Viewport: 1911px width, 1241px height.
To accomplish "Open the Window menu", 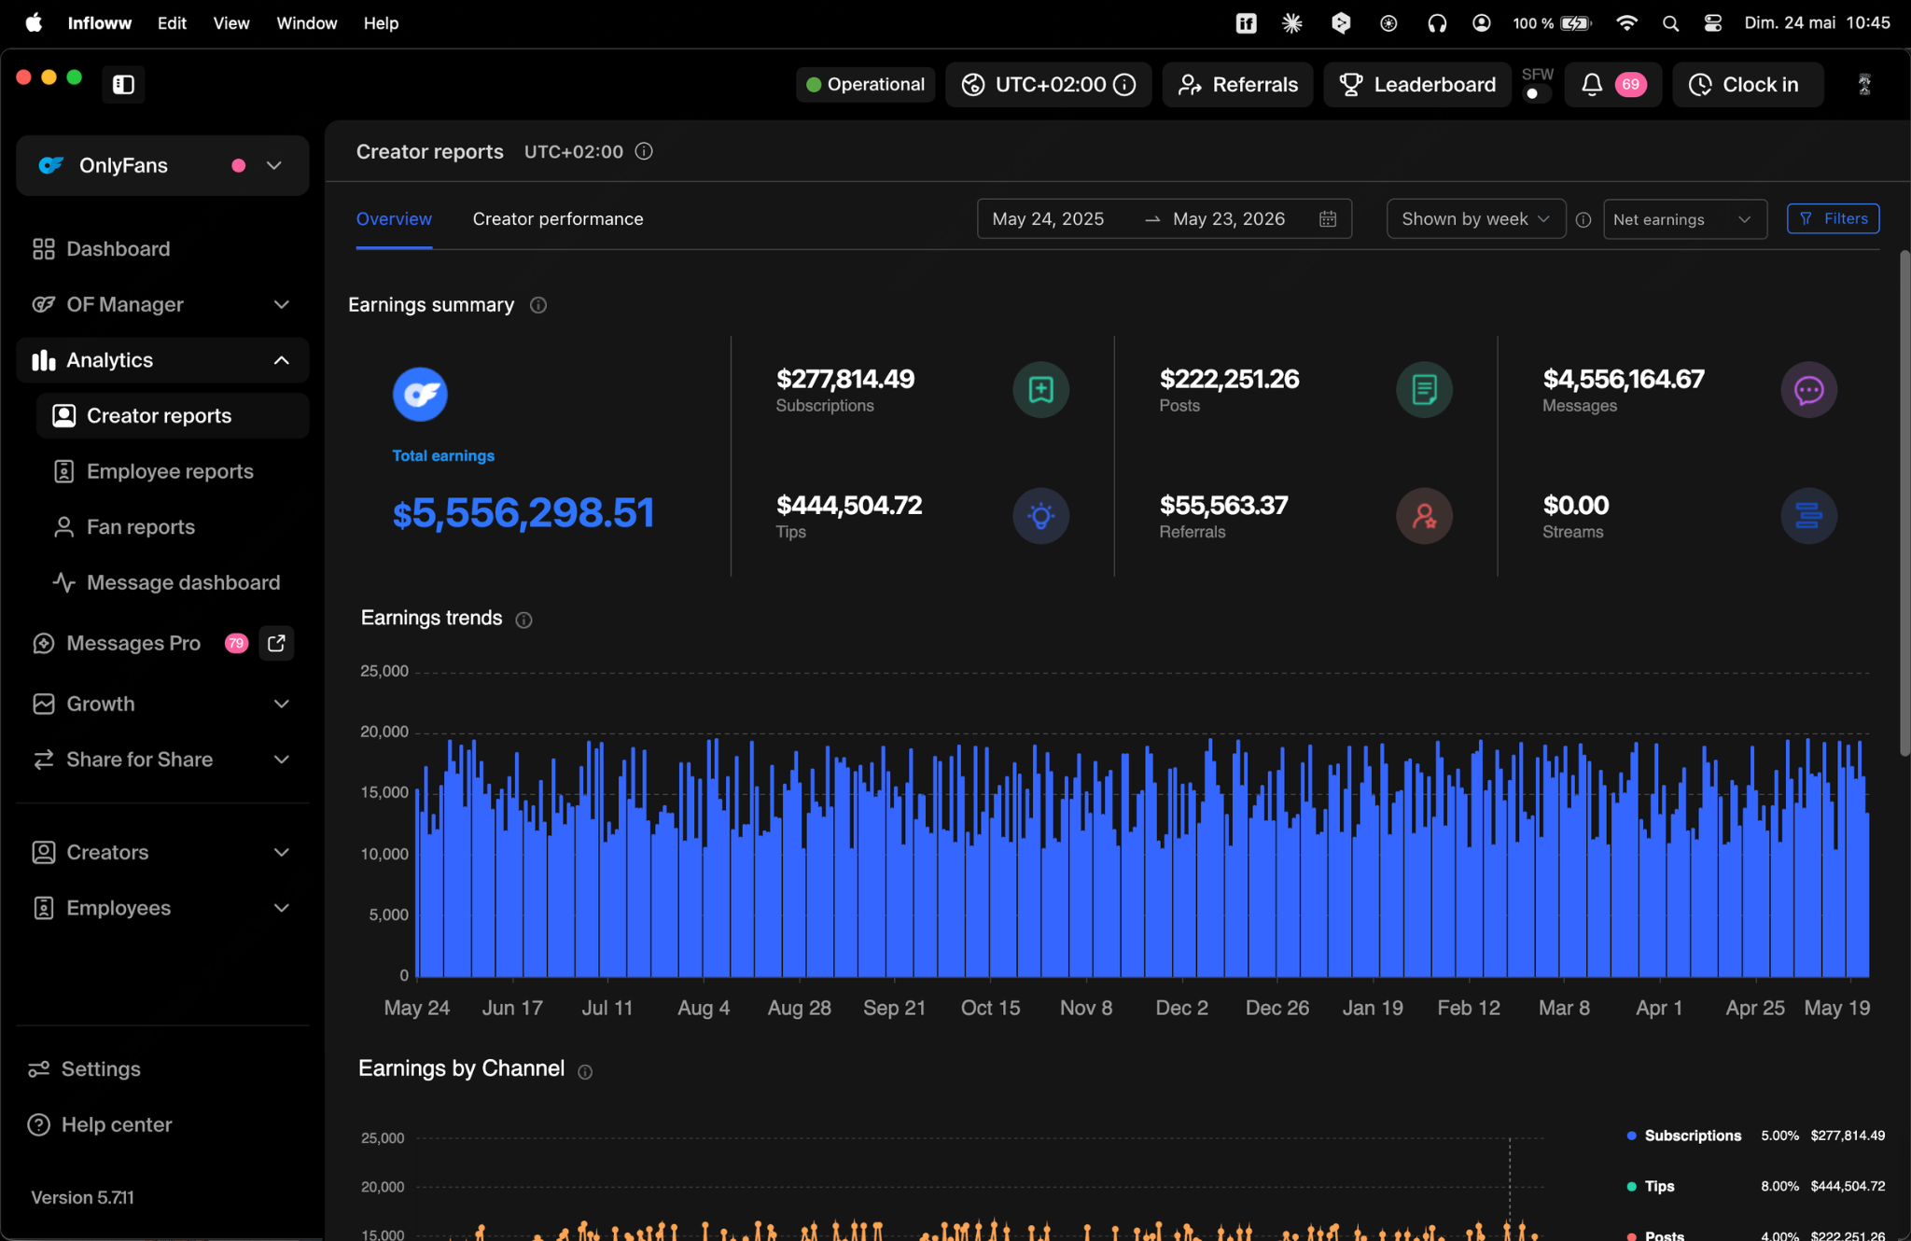I will tap(307, 23).
